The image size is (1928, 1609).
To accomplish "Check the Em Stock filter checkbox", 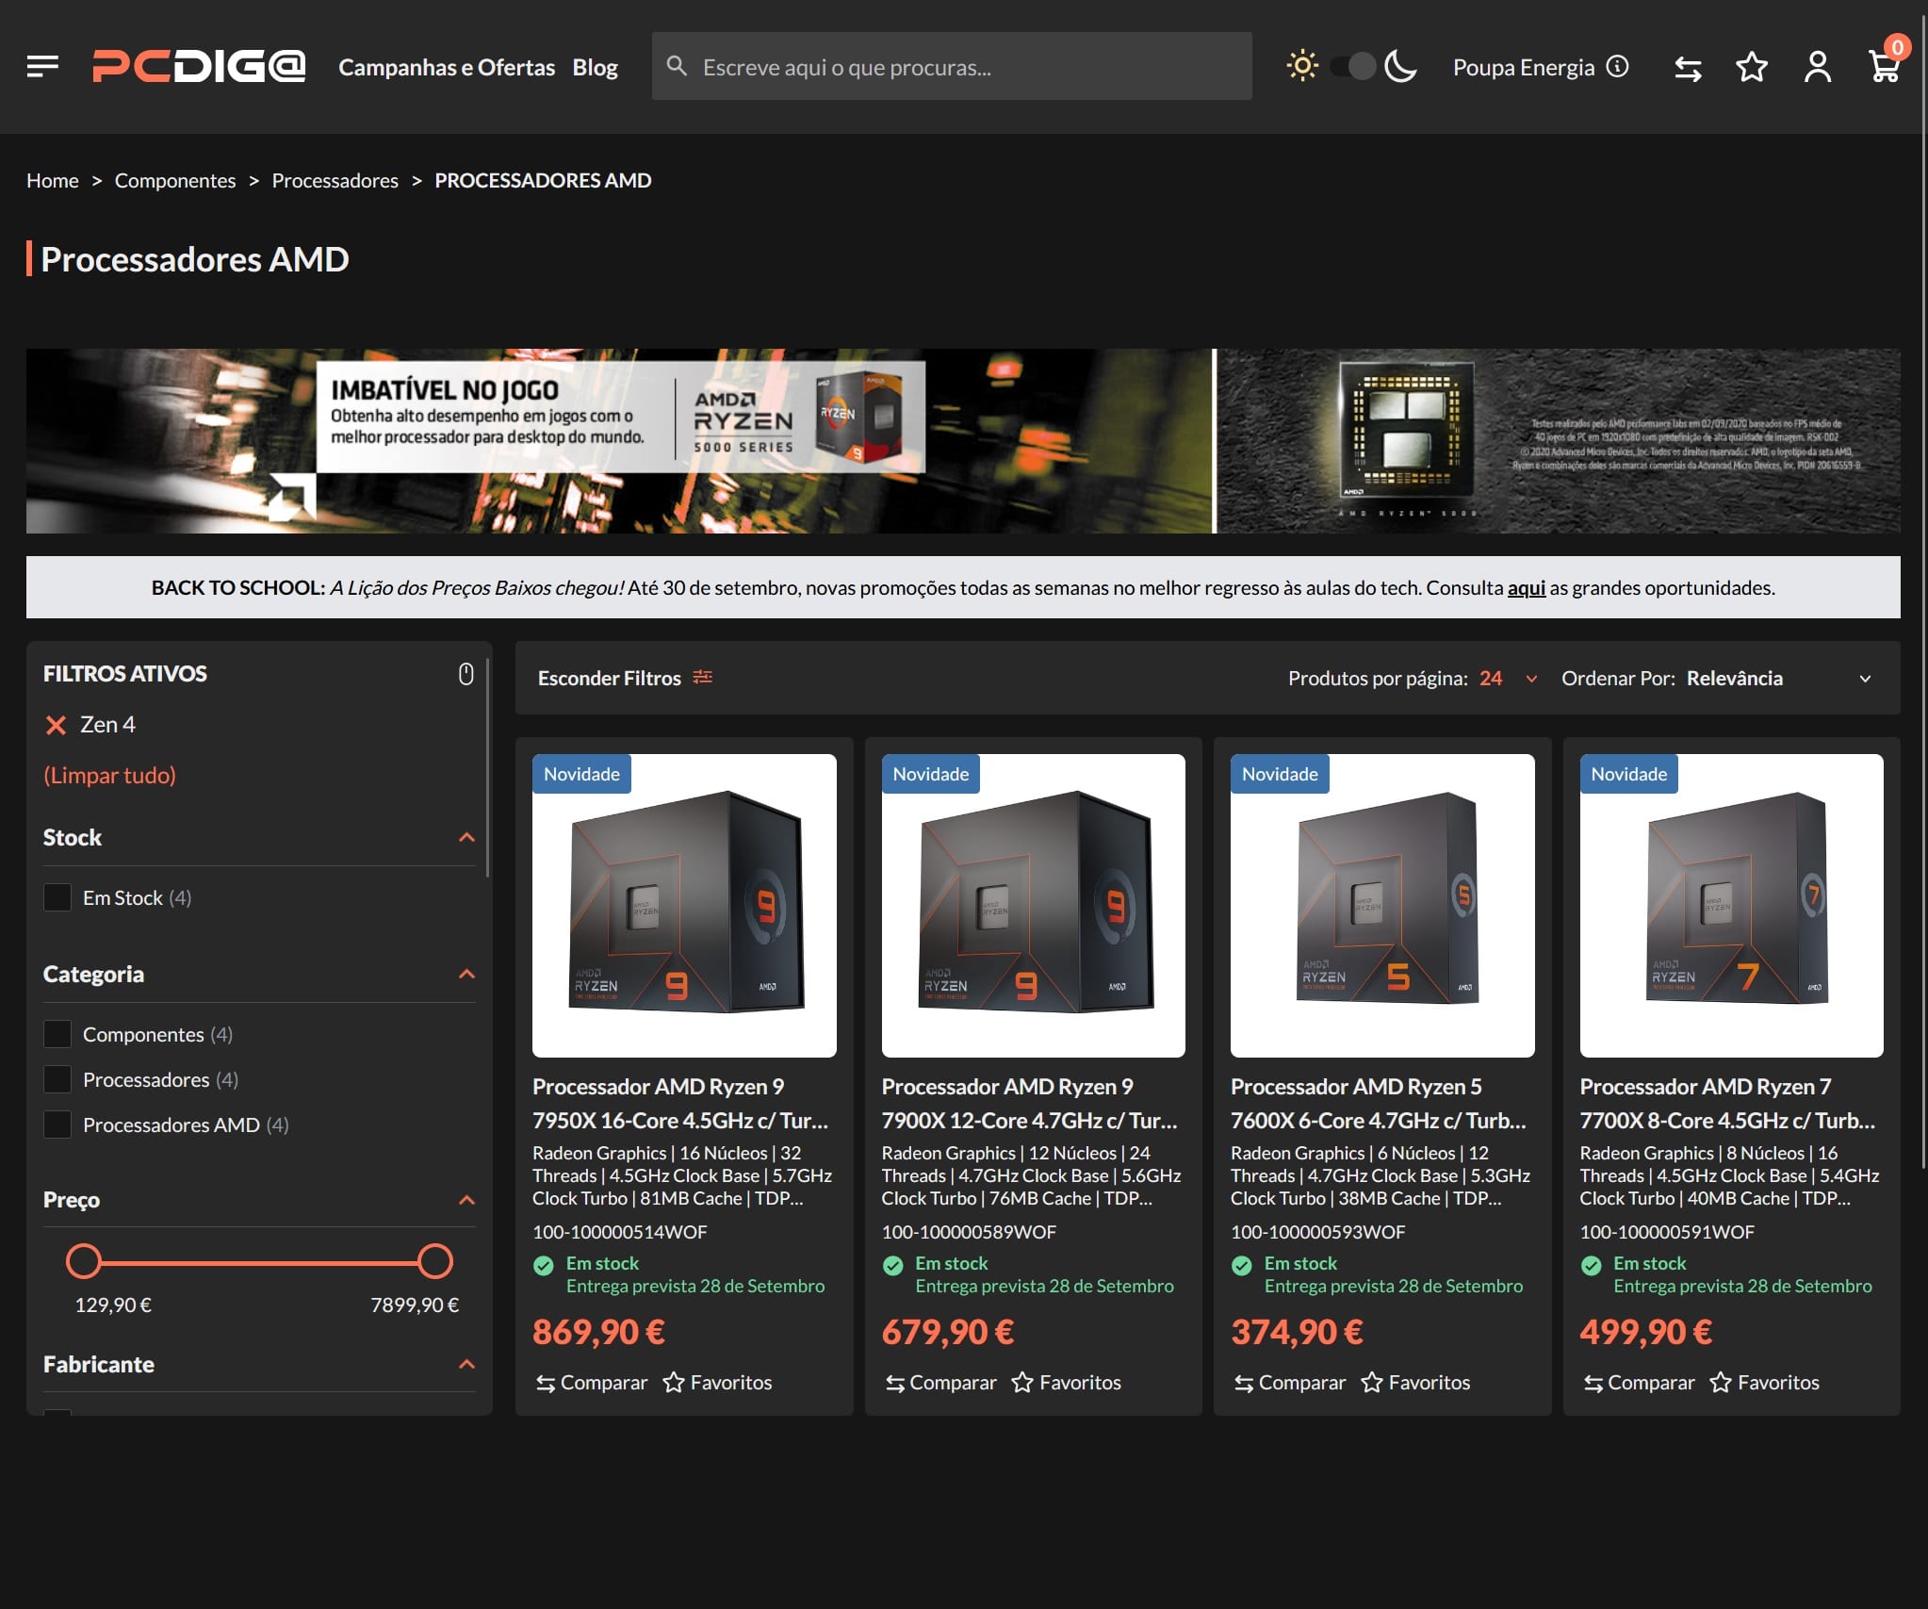I will point(57,897).
